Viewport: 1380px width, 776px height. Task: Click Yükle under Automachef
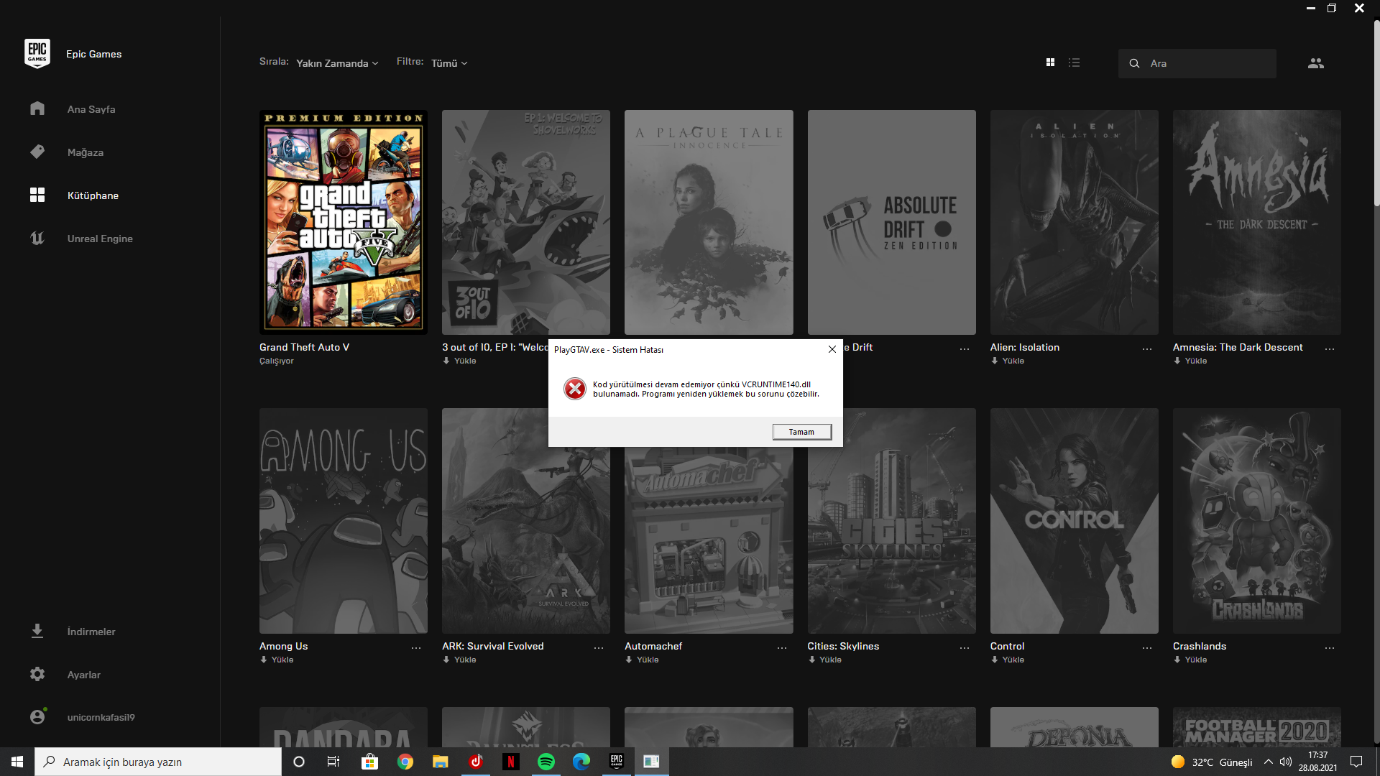tap(642, 660)
